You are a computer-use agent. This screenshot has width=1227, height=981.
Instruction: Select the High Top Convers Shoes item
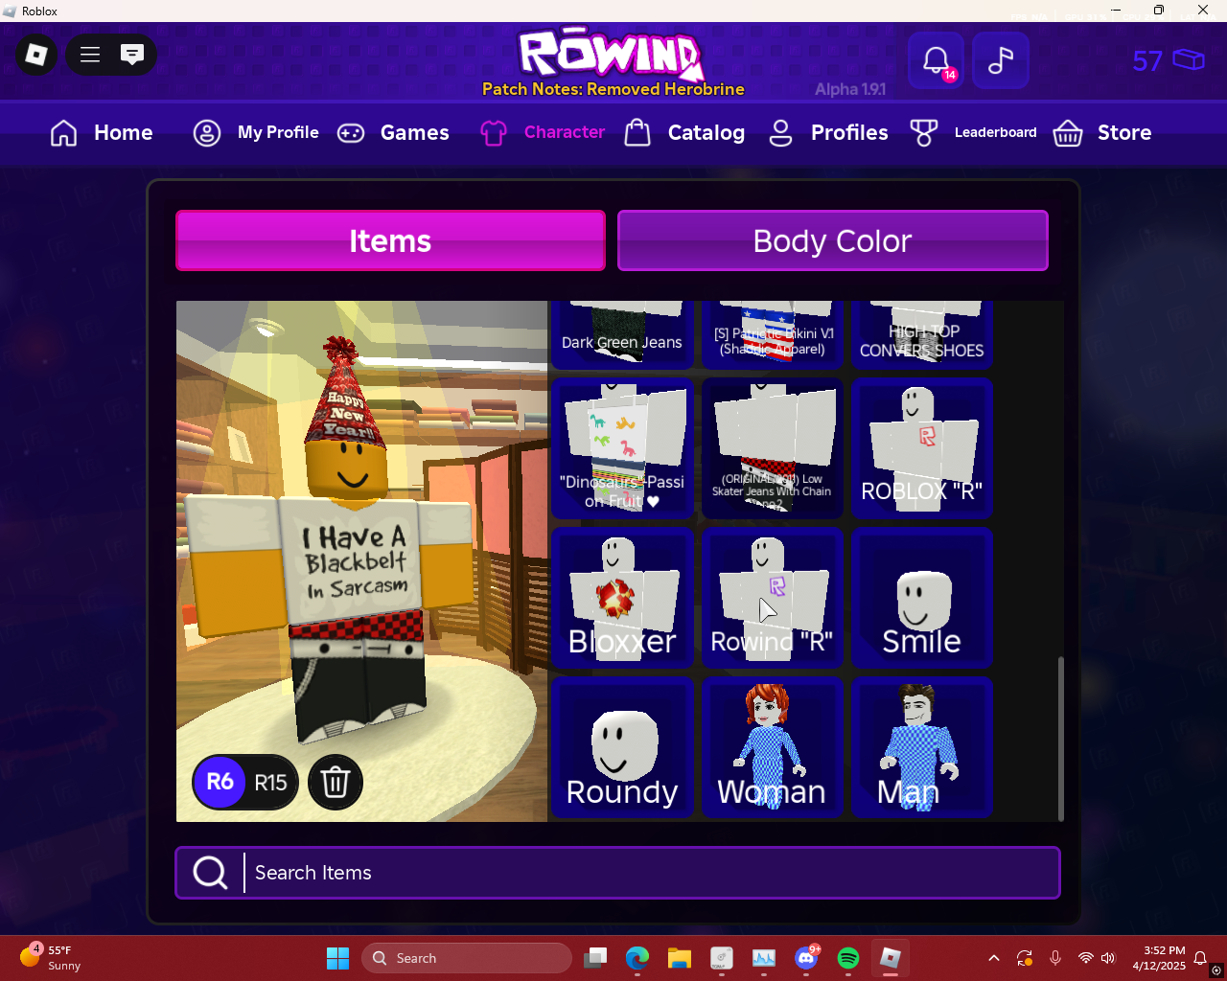[921, 334]
